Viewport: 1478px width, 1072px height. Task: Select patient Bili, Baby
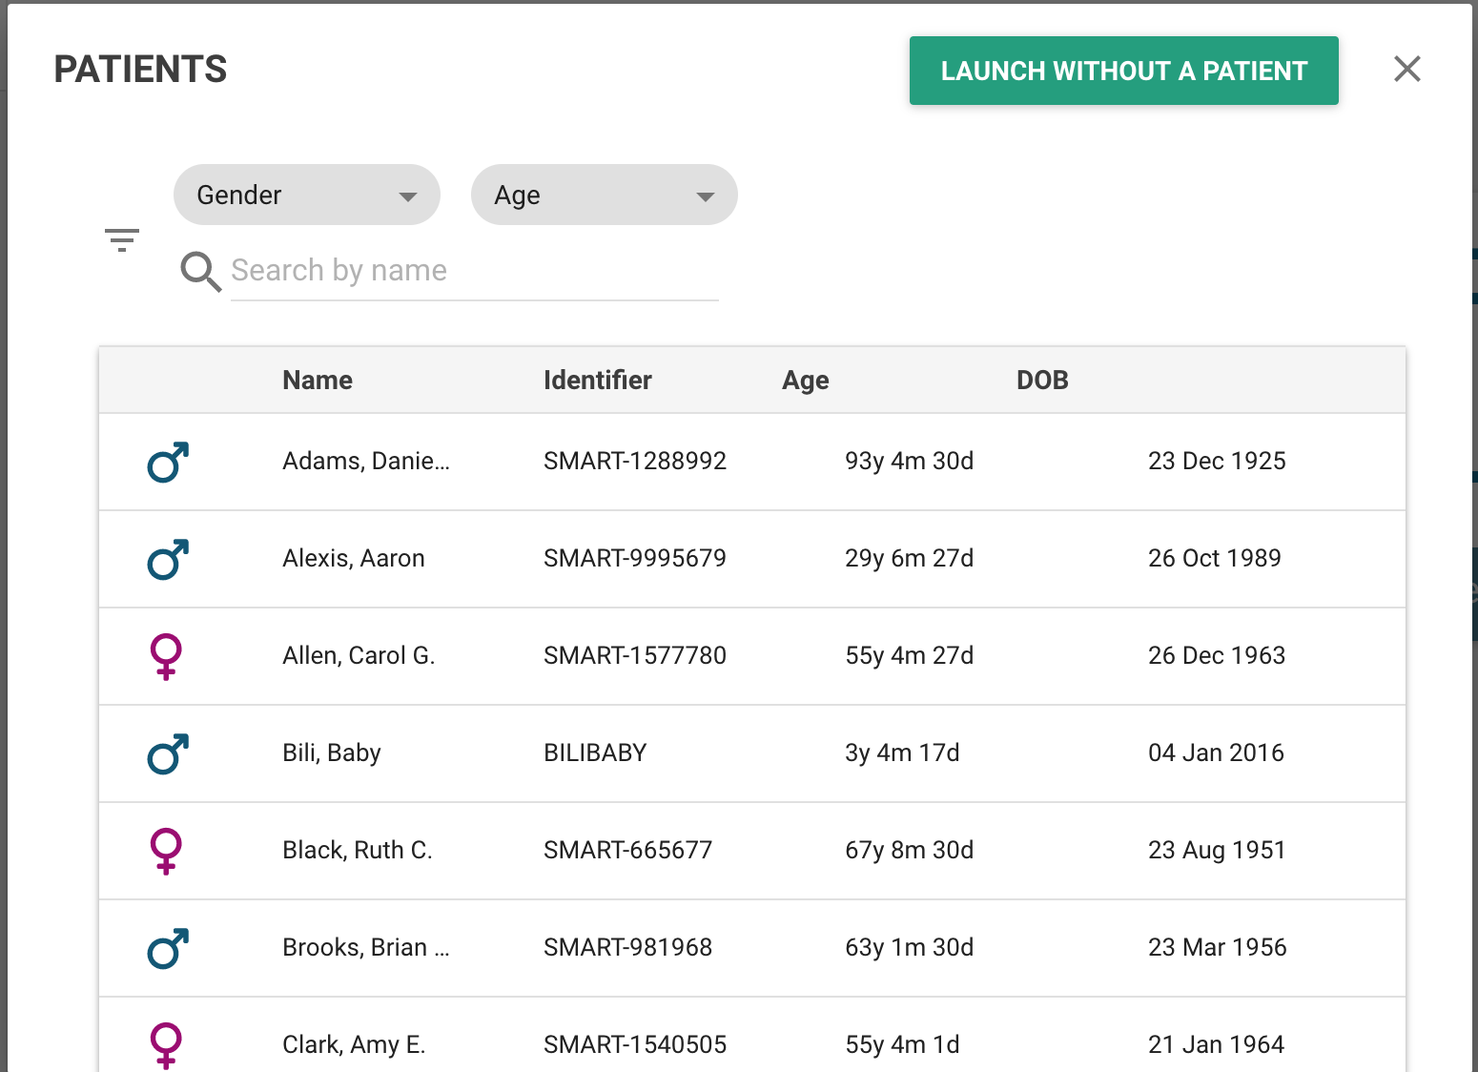(332, 753)
